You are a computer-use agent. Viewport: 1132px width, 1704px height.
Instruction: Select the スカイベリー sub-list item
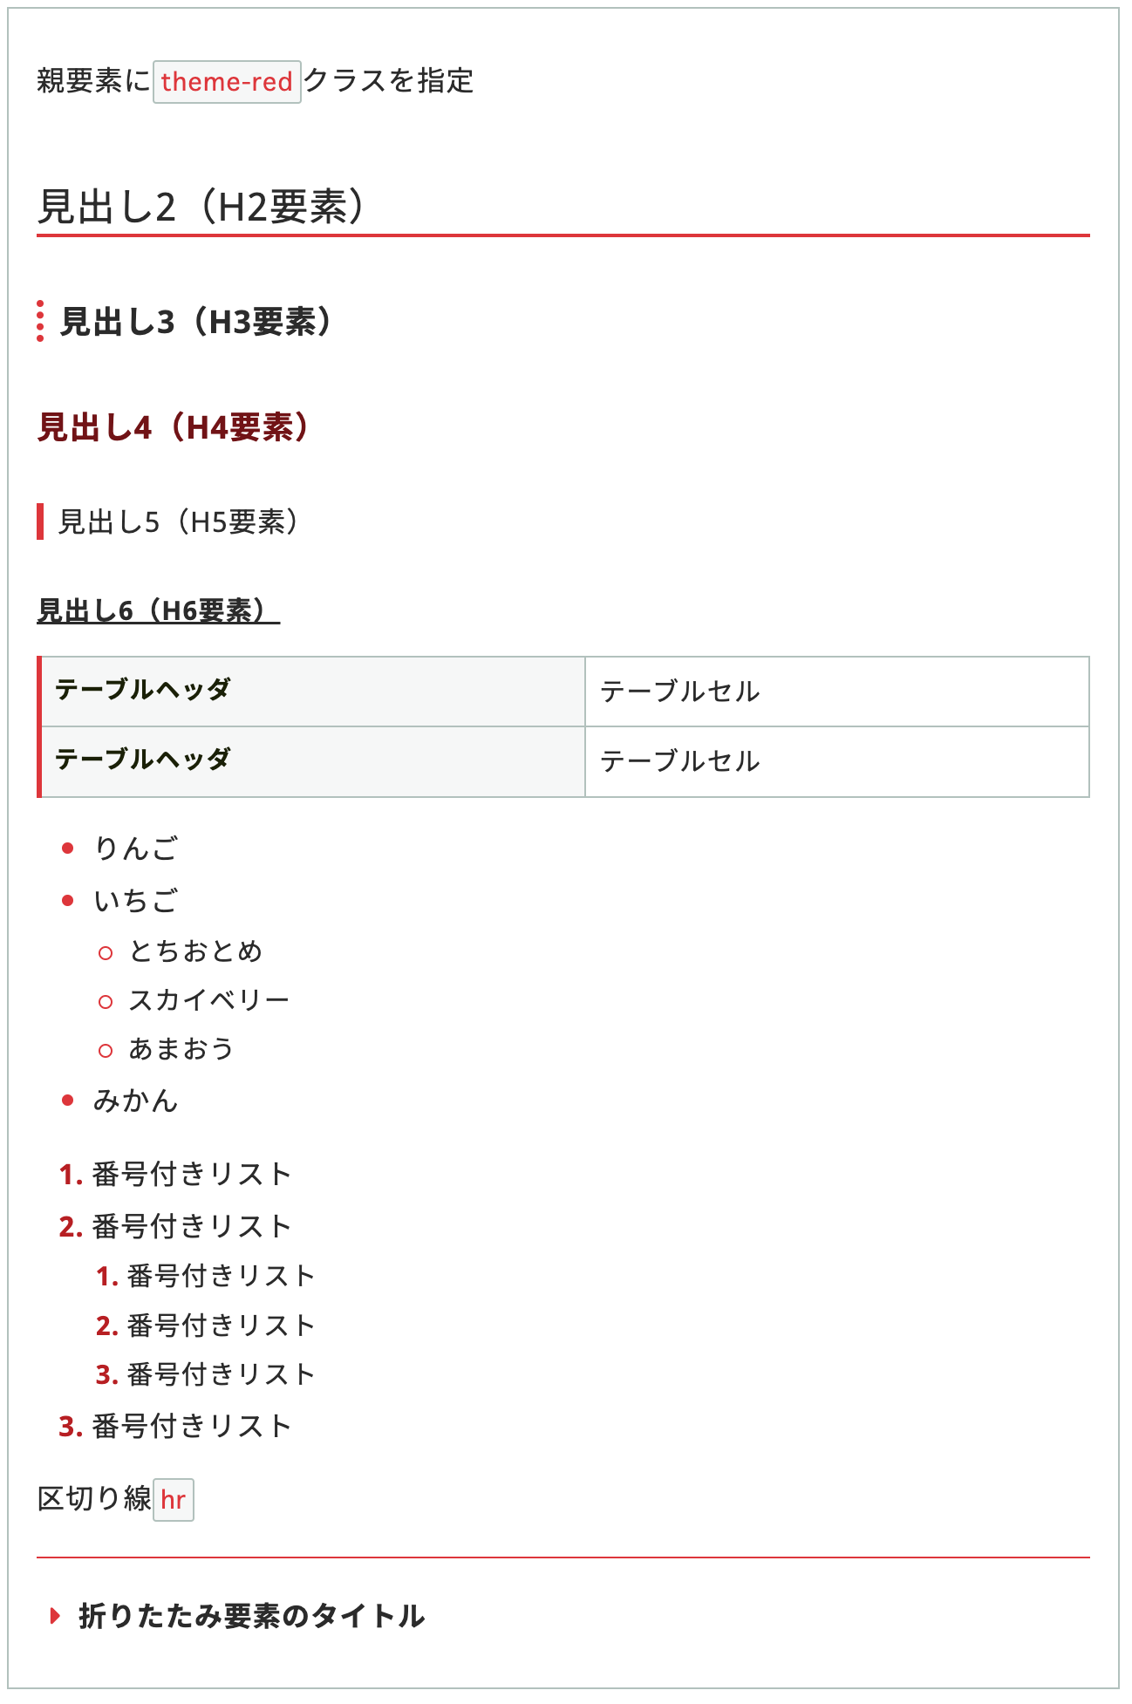click(208, 1000)
